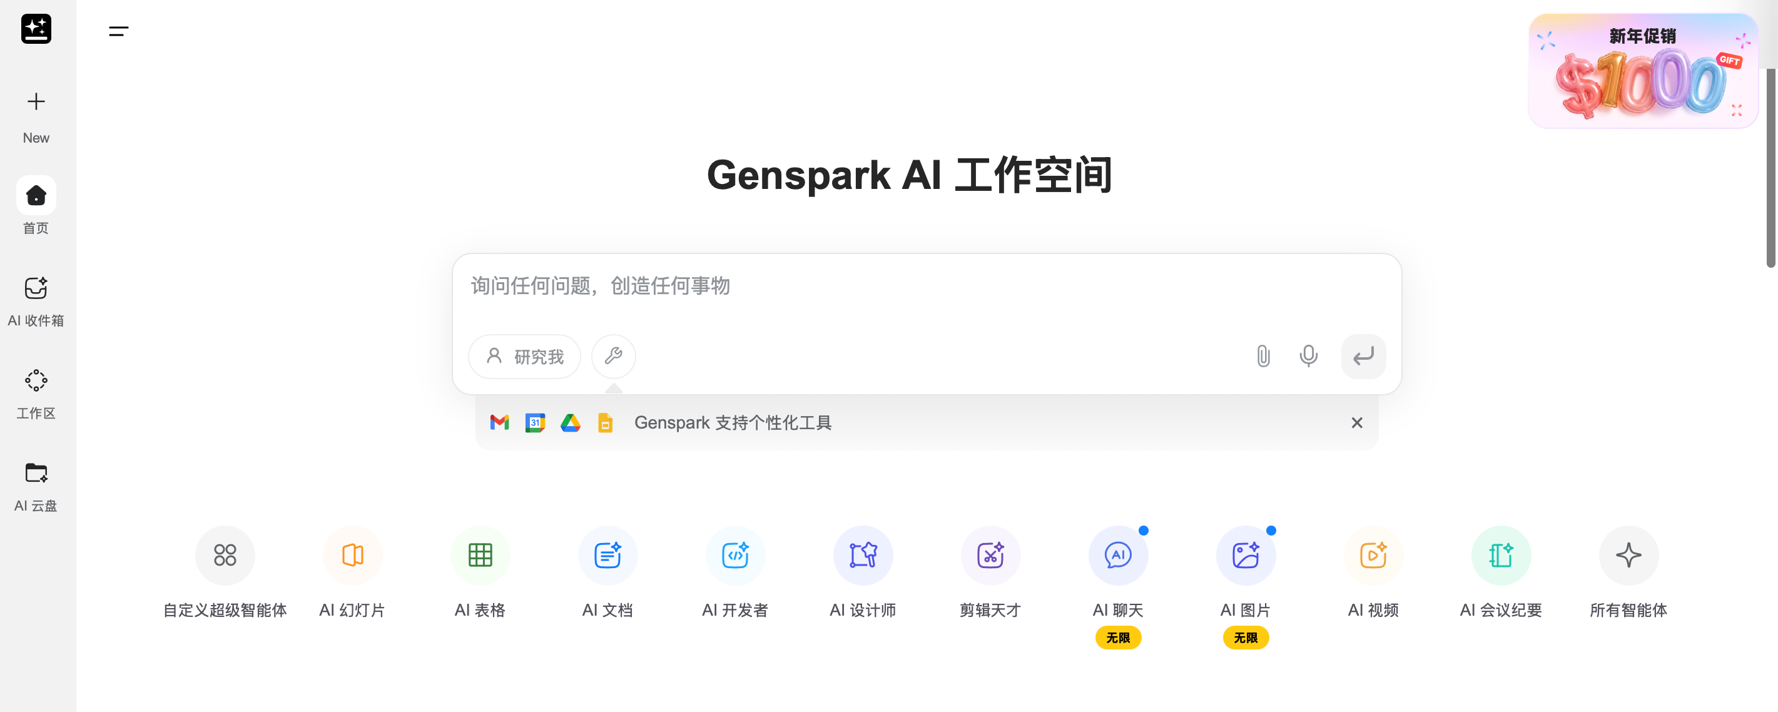Viewport: 1778px width, 712px height.
Task: Dismiss the Genspark 支持个性化工具 banner
Action: coord(1356,423)
